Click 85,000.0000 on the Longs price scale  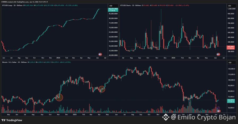point(113,14)
